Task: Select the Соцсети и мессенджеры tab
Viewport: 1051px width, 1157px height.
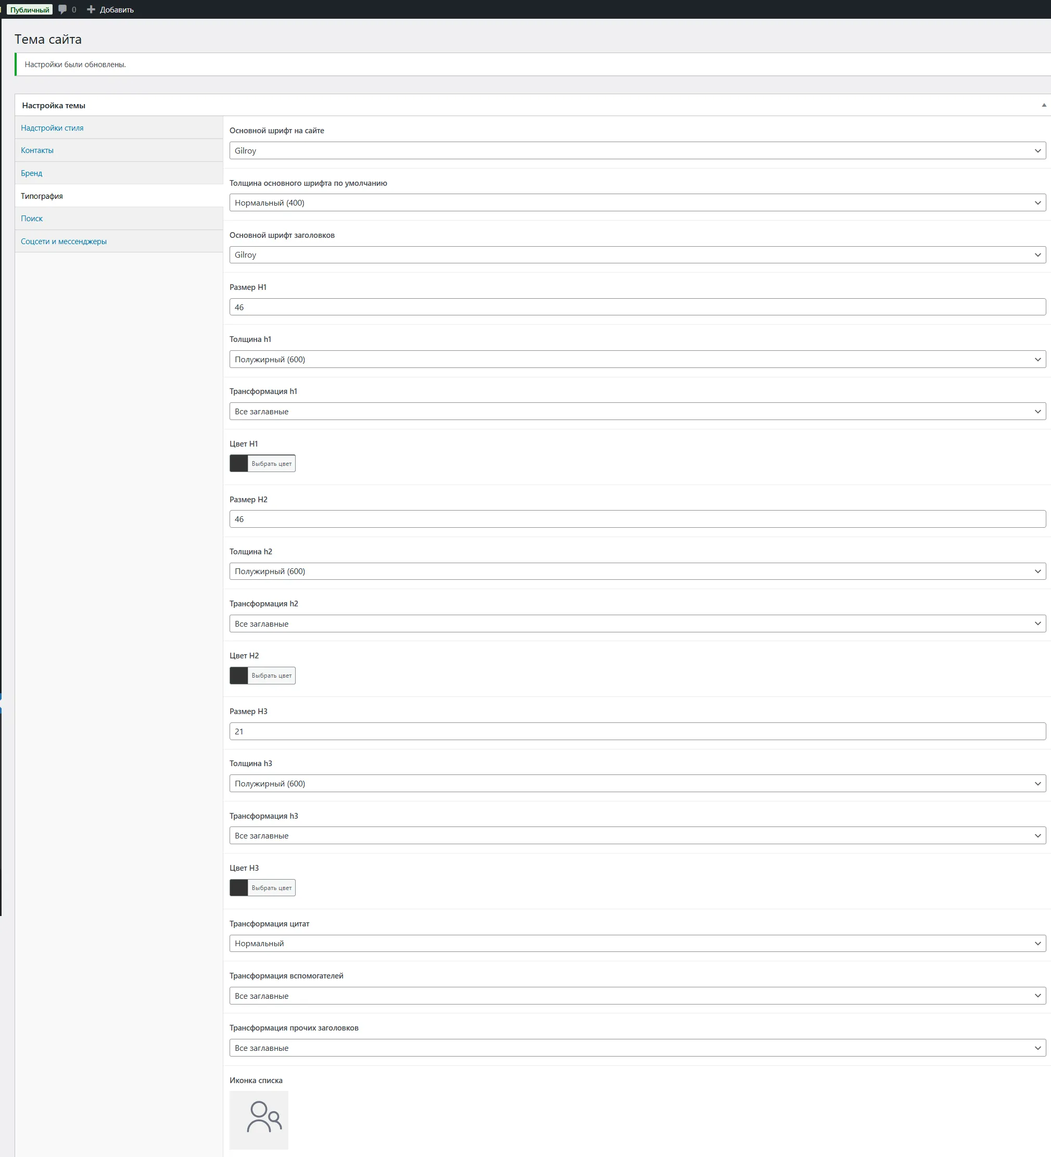Action: (64, 241)
